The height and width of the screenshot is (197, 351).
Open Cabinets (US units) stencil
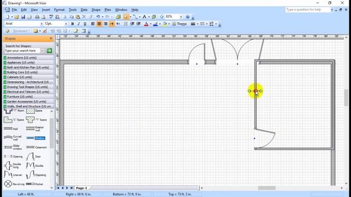(x=29, y=77)
